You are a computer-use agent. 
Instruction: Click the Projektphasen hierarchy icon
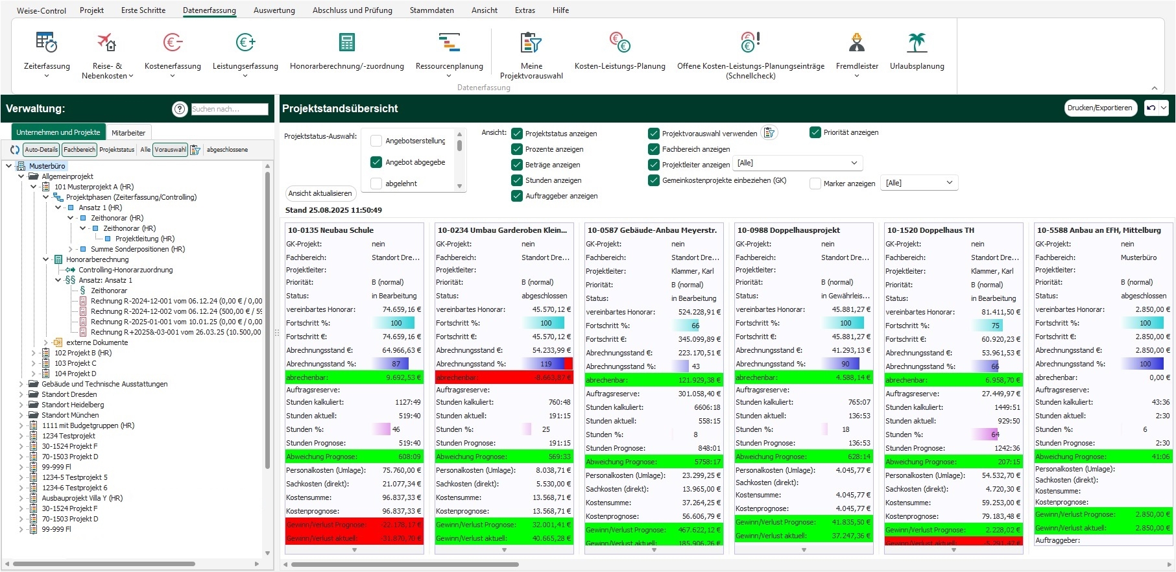click(x=58, y=197)
